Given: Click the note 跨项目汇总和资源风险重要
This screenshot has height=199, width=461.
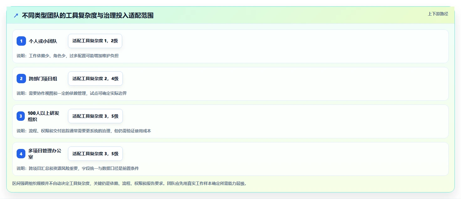Looking at the screenshot, I should pyautogui.click(x=54, y=168).
